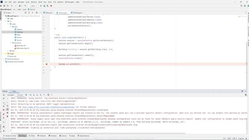This screenshot has height=140, width=249.
Task: Collapse the src folder
Action: (x=6, y=21)
